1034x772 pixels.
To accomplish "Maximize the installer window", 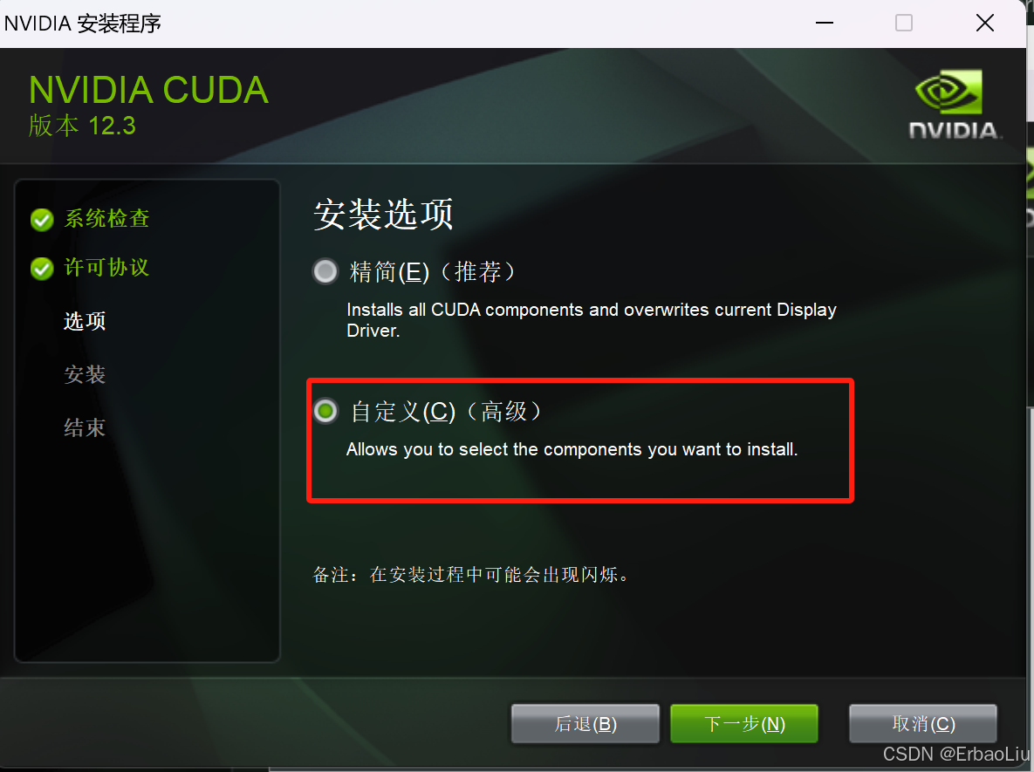I will click(x=904, y=23).
